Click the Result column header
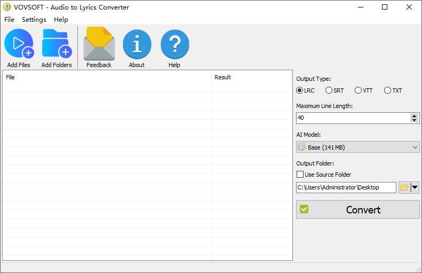The image size is (422, 273). click(252, 77)
